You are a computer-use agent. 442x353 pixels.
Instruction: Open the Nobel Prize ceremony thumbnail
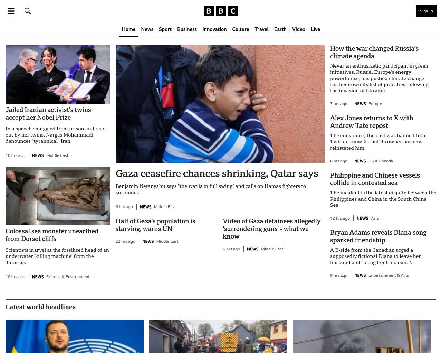(58, 74)
